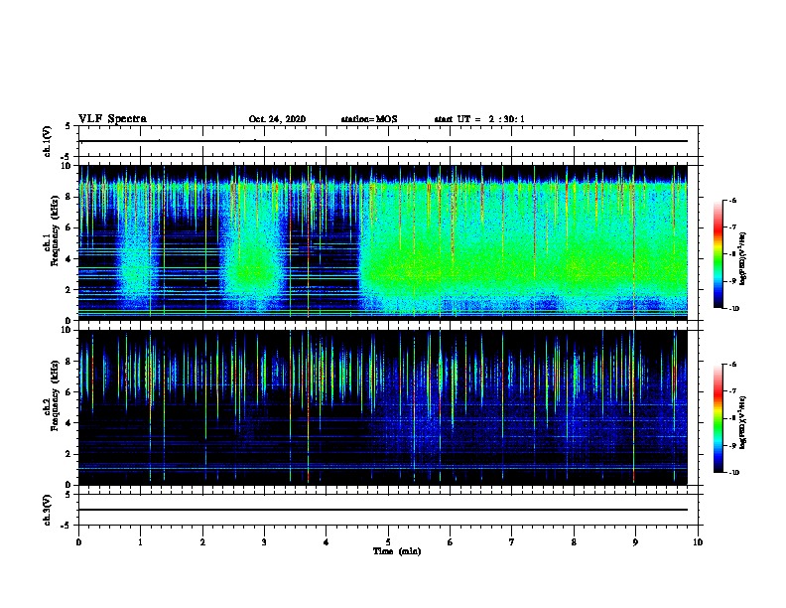Click the "8" kHz tick on ch.1 frequency axis
This screenshot has height=608, width=786.
[x=68, y=197]
